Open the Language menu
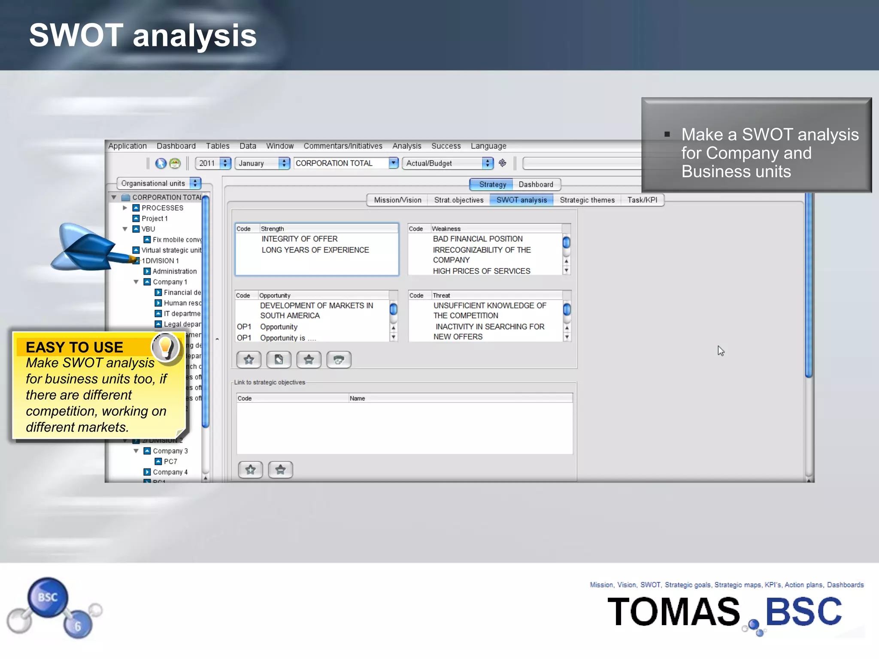879x659 pixels. 488,146
